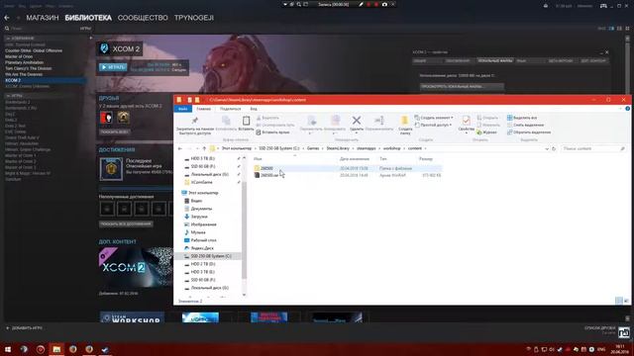The image size is (634, 356).
Task: Click the History (Журнал) icon in the ribbon
Action: point(479,132)
